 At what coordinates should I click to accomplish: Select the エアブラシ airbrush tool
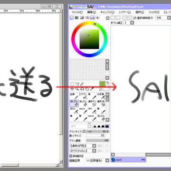pos(83,96)
